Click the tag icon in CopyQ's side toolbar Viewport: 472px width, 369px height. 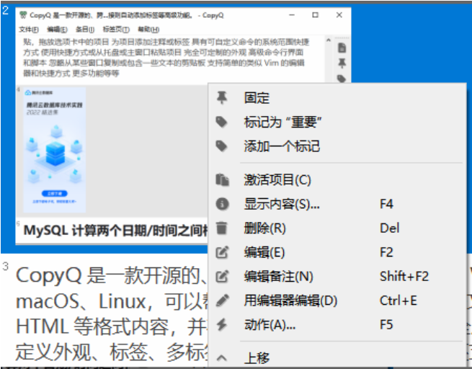pos(342,79)
